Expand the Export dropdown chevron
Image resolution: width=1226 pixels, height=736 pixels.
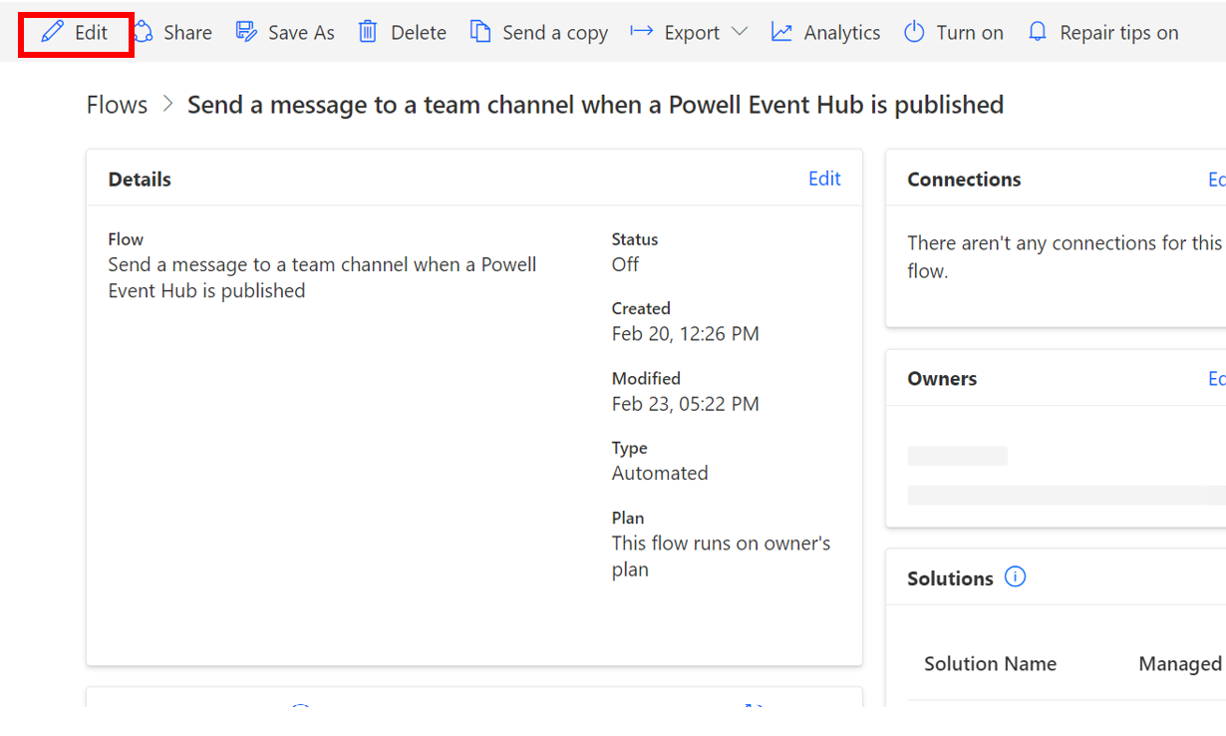point(739,32)
